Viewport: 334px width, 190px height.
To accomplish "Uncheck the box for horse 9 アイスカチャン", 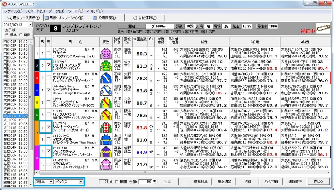I will 49,151.
